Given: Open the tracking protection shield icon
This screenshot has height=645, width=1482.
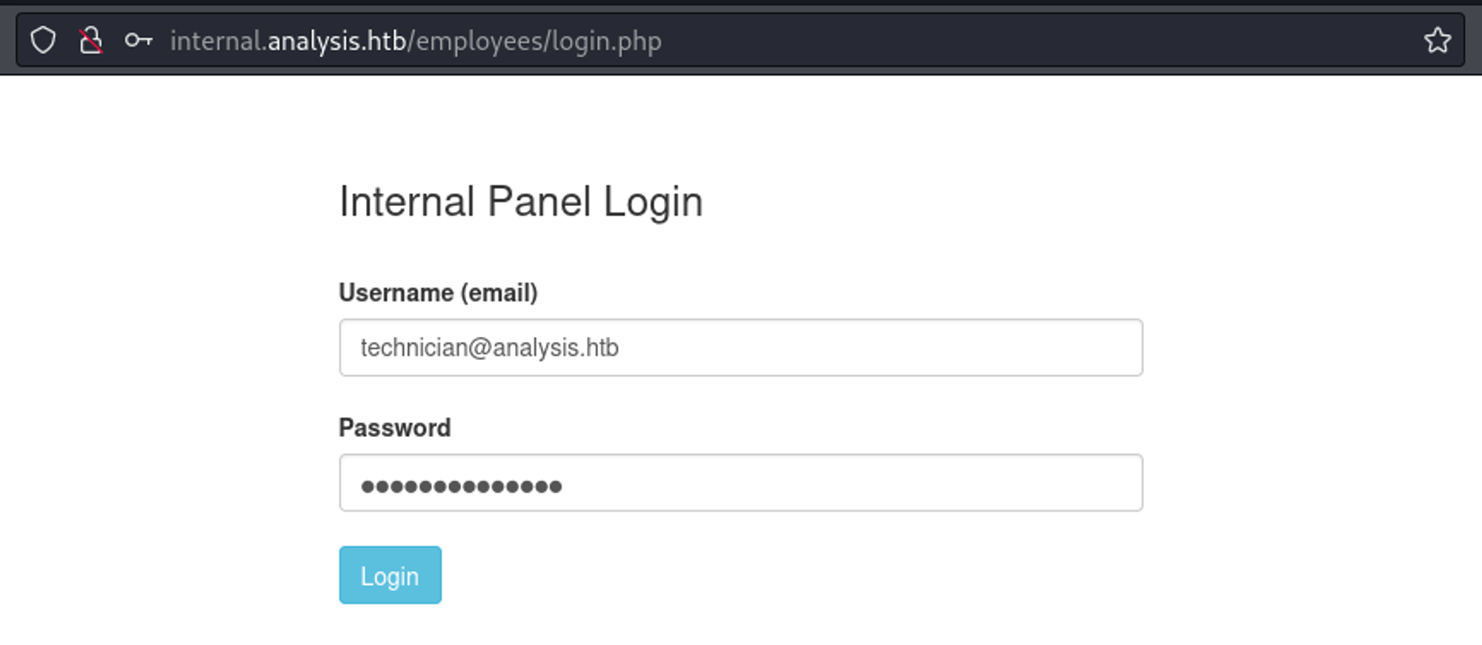Looking at the screenshot, I should pyautogui.click(x=43, y=40).
